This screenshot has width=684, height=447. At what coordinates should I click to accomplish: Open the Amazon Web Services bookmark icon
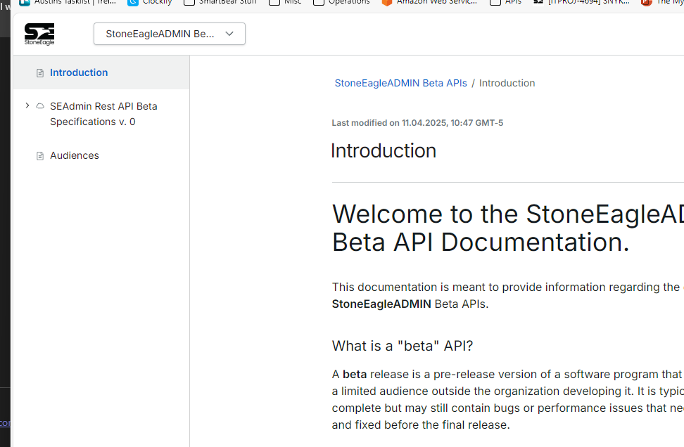pyautogui.click(x=386, y=2)
